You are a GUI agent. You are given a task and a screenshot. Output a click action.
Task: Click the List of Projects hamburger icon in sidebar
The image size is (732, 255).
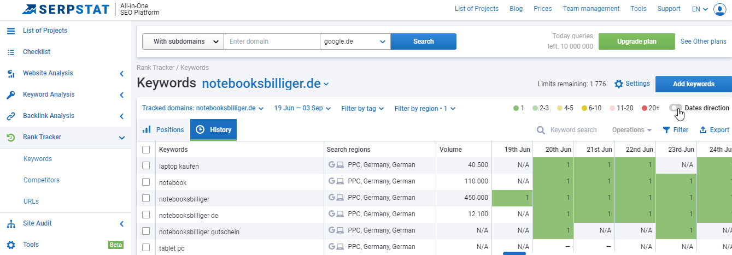pyautogui.click(x=11, y=31)
